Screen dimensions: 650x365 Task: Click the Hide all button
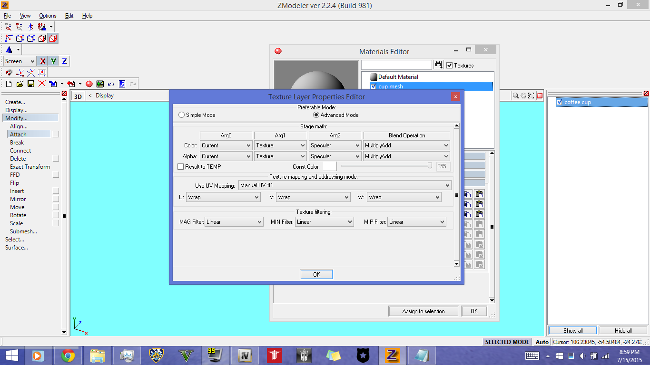623,330
